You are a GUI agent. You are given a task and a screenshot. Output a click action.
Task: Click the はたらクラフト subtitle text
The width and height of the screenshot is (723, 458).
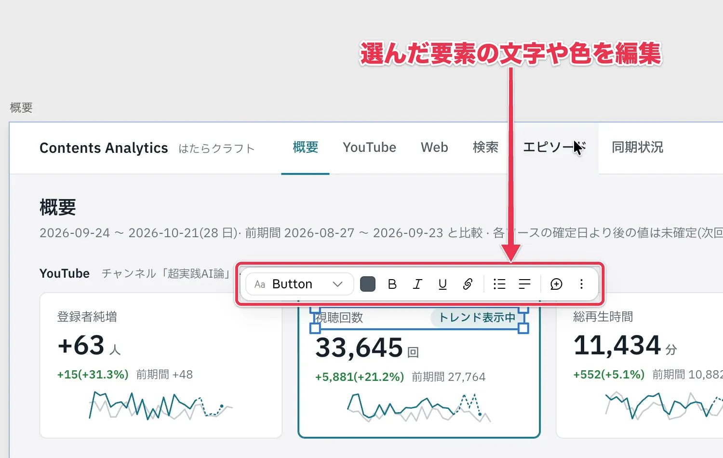point(216,148)
